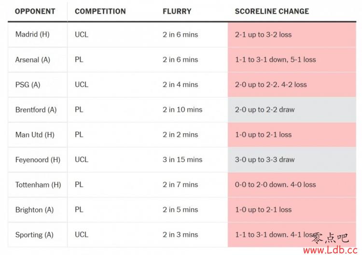Click the Man Utd (H) row label
The image size is (362, 255).
[35, 135]
